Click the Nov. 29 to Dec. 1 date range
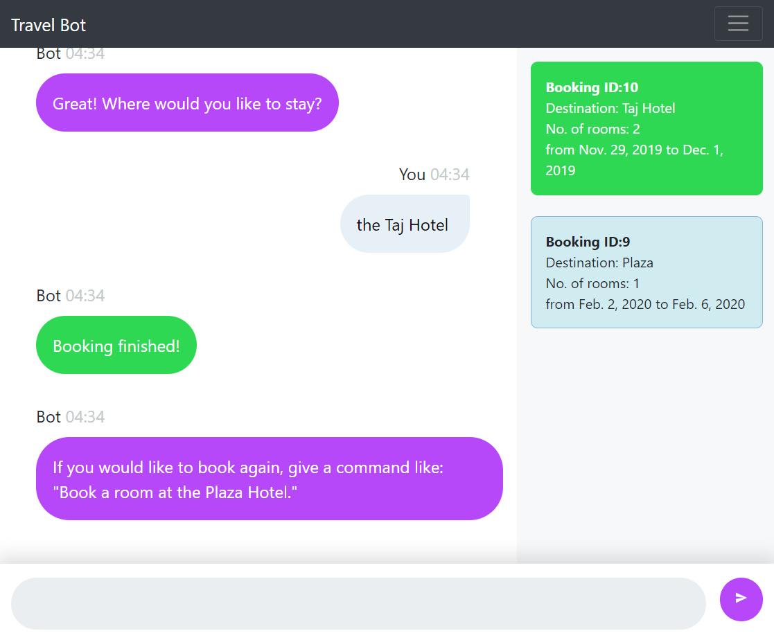 (x=634, y=160)
